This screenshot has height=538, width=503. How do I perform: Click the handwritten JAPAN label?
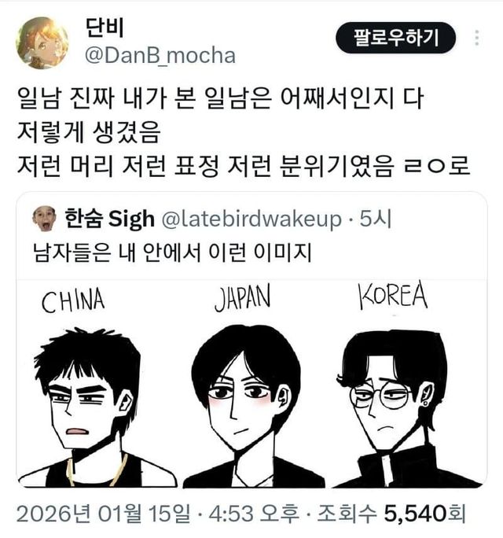coord(243,298)
